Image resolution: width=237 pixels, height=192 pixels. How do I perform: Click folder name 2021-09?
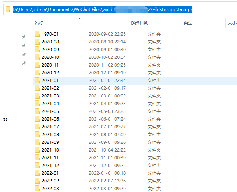pos(50,142)
